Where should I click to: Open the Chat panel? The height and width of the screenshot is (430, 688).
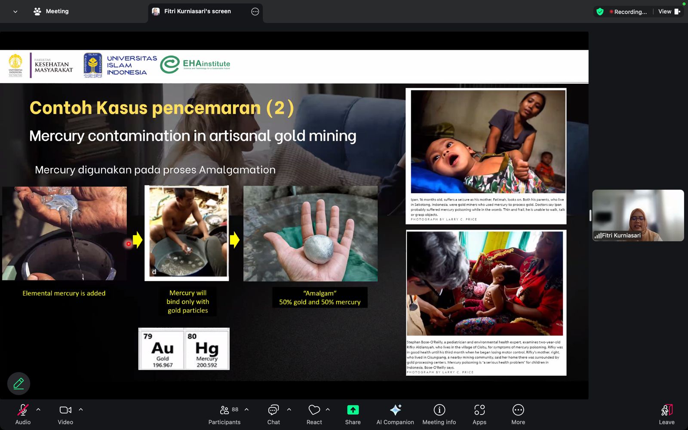pos(273,415)
